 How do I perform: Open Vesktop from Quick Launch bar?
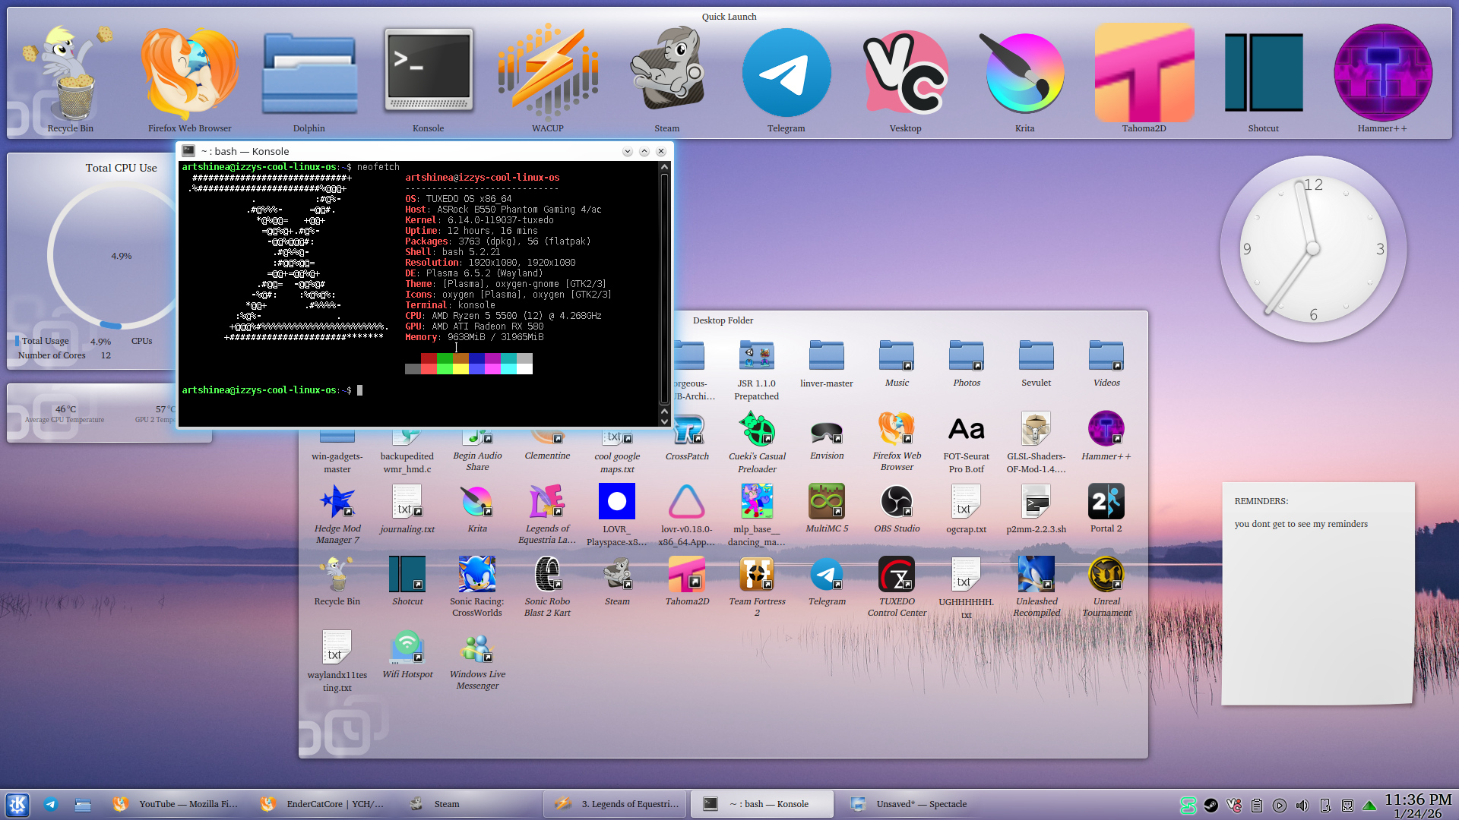pos(905,74)
